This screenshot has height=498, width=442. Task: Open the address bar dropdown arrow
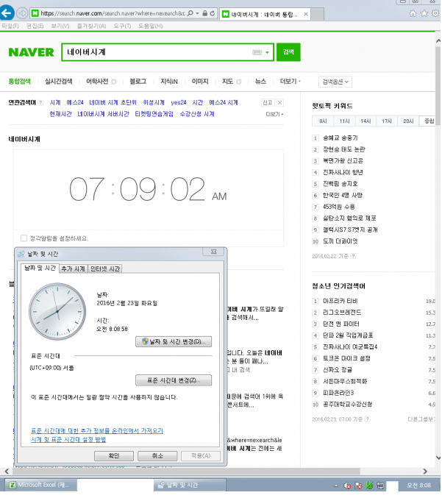point(198,13)
